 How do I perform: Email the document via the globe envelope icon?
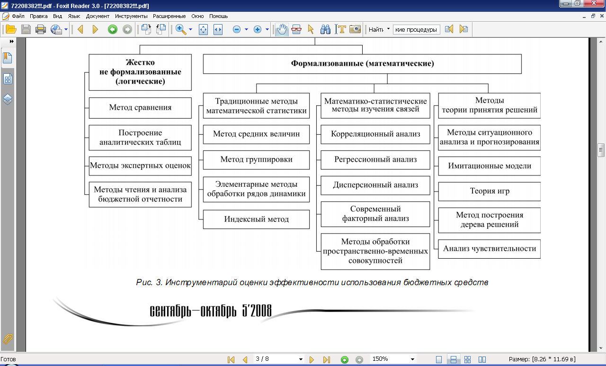tap(56, 29)
